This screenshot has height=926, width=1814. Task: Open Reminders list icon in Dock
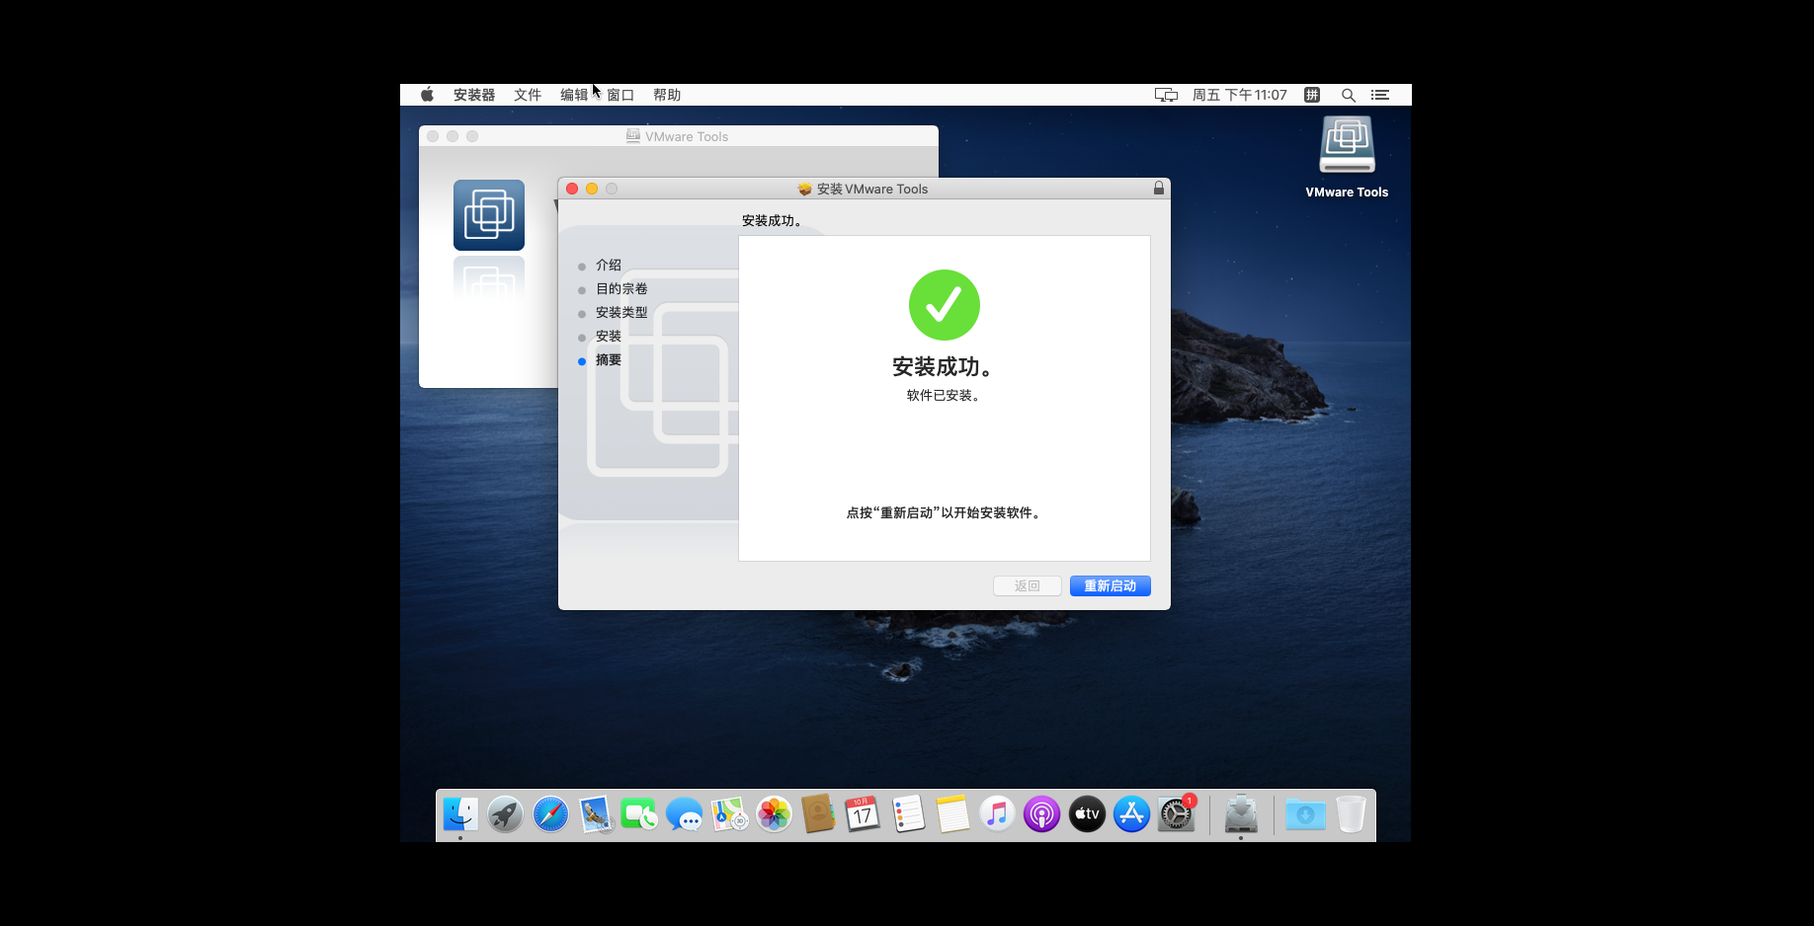click(908, 814)
